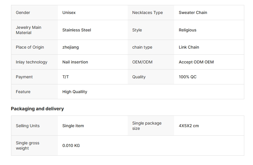Select the Sweater Chain value
The height and width of the screenshot is (165, 253).
pyautogui.click(x=193, y=13)
